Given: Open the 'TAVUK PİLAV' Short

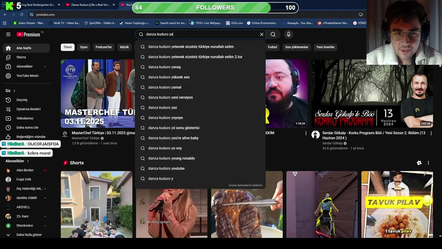Looking at the screenshot, I should click(397, 204).
